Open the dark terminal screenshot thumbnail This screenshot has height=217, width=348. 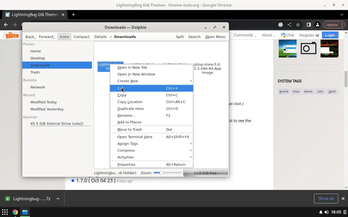point(330,49)
